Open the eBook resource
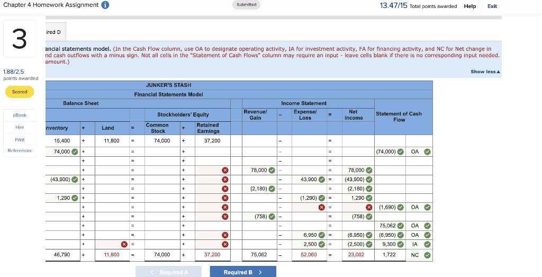Image resolution: width=542 pixels, height=277 pixels. pos(20,115)
